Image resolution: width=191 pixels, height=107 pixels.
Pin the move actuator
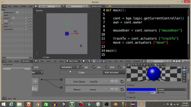(x=106, y=89)
